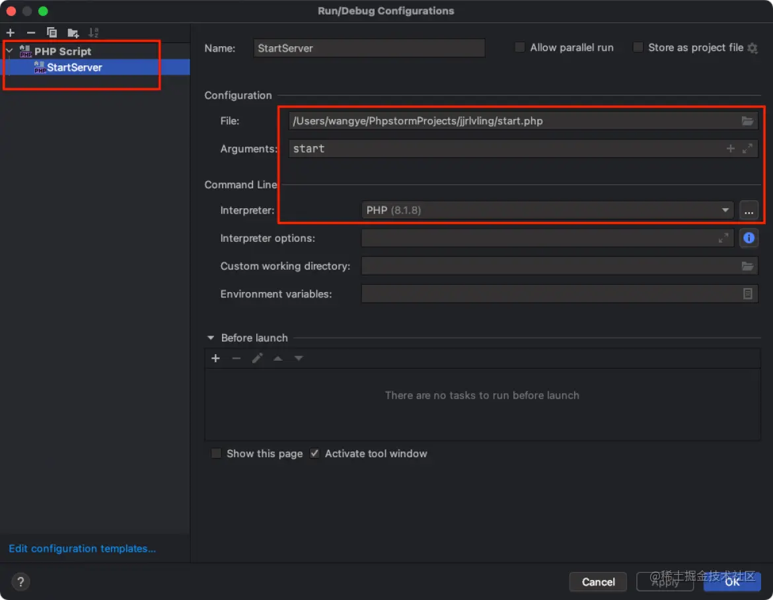Sort configurations alphabetically

click(93, 32)
